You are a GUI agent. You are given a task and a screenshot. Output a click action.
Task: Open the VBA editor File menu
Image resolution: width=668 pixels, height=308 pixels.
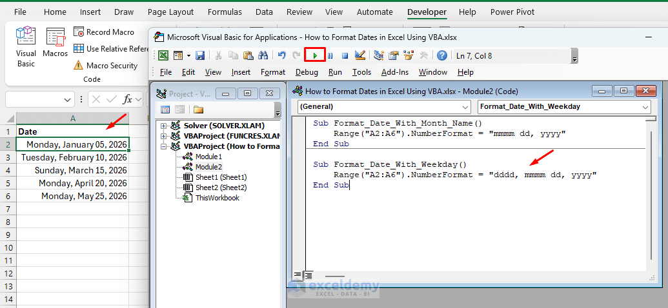coord(166,72)
